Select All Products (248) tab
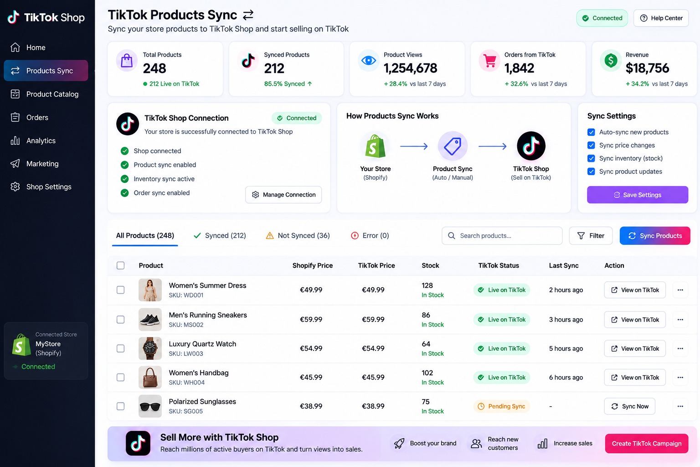Image resolution: width=700 pixels, height=467 pixels. [145, 236]
